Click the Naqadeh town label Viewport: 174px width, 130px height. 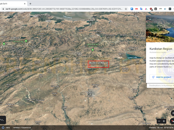[x=90, y=20]
